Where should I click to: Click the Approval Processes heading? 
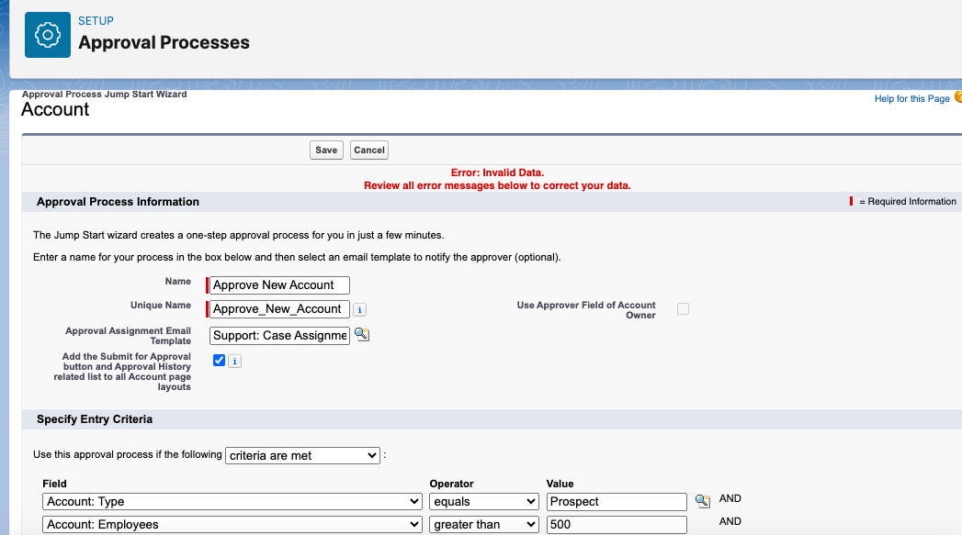[x=164, y=42]
